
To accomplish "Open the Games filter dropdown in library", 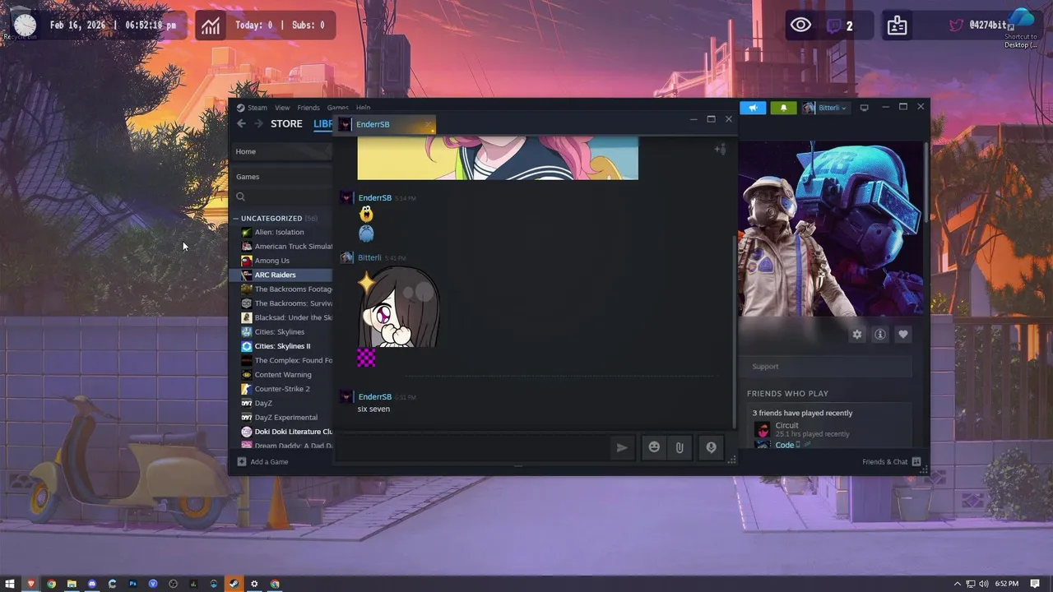I will [281, 177].
